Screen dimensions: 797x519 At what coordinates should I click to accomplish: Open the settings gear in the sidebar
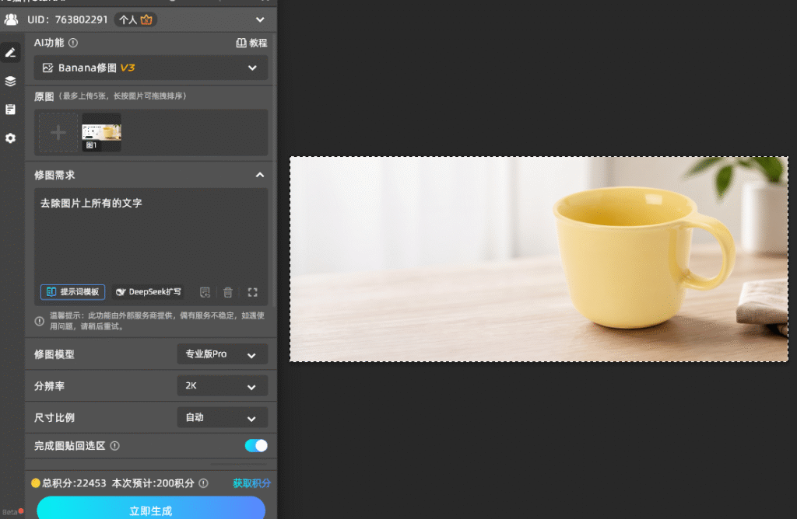[x=10, y=138]
